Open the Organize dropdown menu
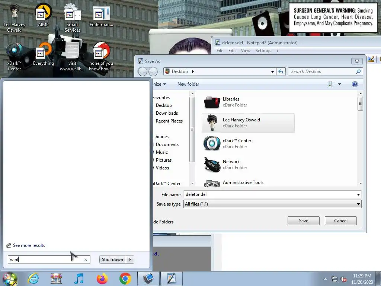381x286 pixels. point(159,84)
